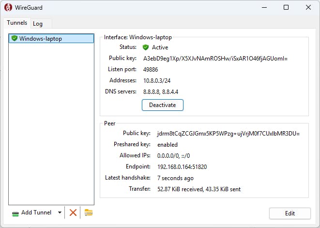Select Windows-laptop tunnel in the list

pos(51,39)
